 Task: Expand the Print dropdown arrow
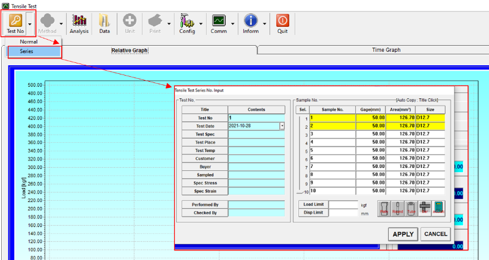point(169,24)
